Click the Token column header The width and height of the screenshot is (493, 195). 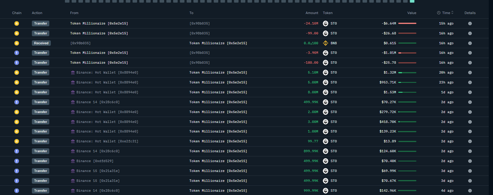point(328,13)
